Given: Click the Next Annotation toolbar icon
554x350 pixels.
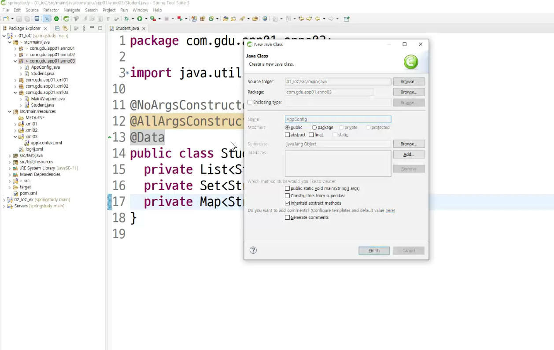Looking at the screenshot, I should click(x=275, y=19).
